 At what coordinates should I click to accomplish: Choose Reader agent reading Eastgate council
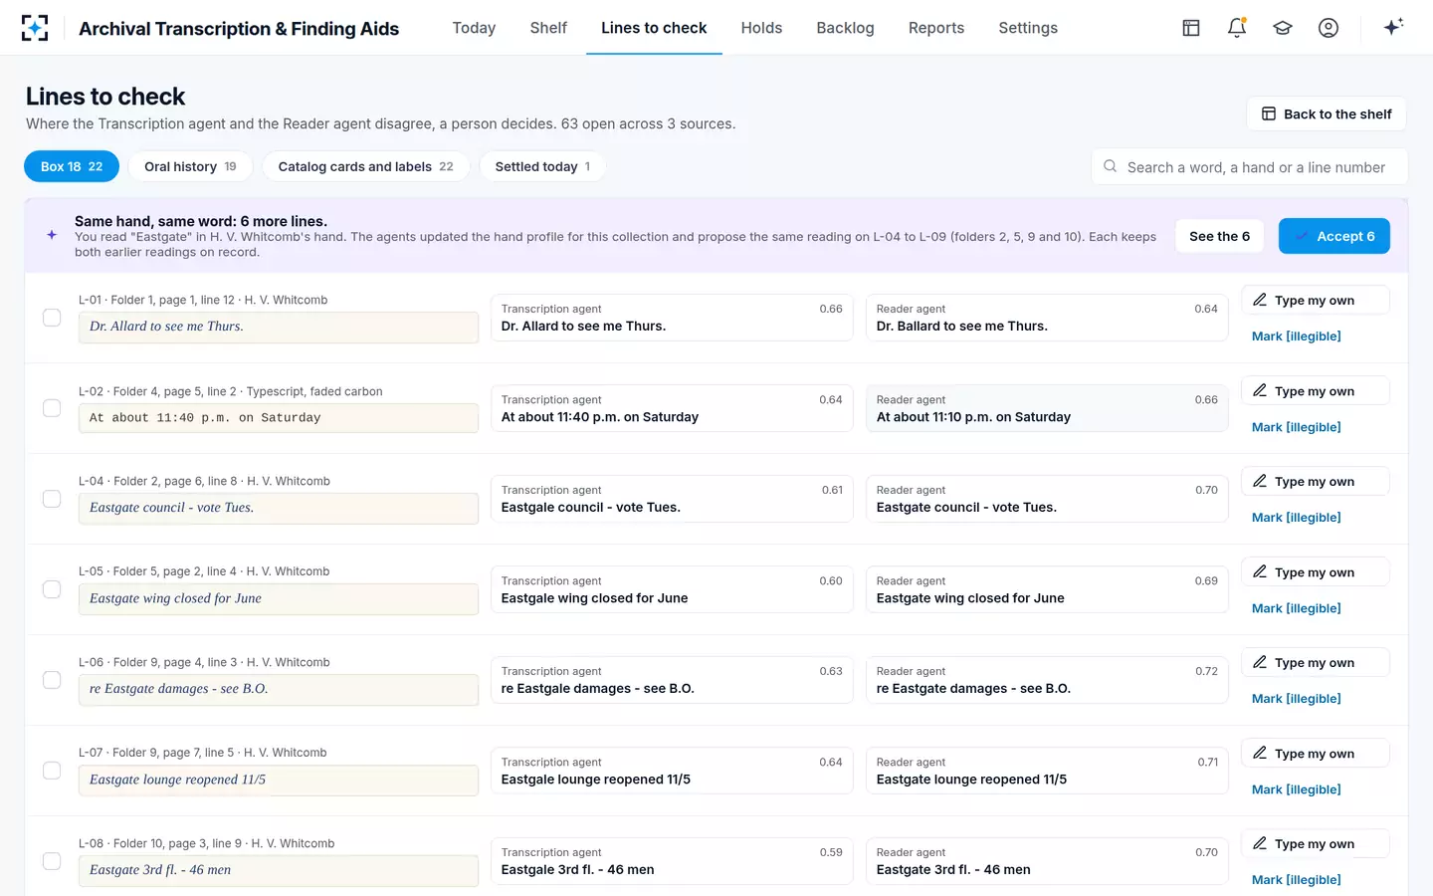tap(1047, 499)
